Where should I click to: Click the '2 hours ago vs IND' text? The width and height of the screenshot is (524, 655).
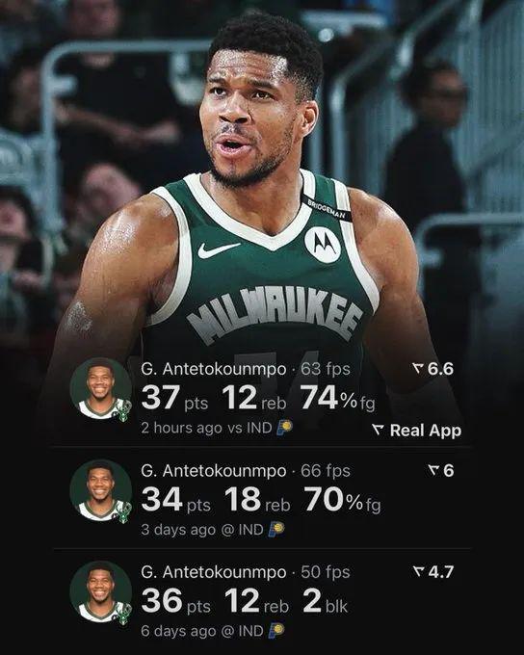(206, 428)
